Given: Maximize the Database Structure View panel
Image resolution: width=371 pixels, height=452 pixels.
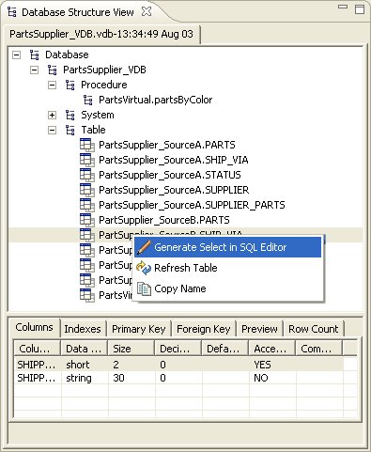Looking at the screenshot, I should [x=360, y=8].
